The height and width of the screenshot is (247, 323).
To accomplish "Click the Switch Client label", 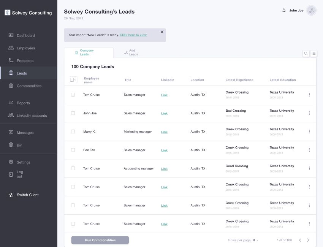I will click(28, 195).
